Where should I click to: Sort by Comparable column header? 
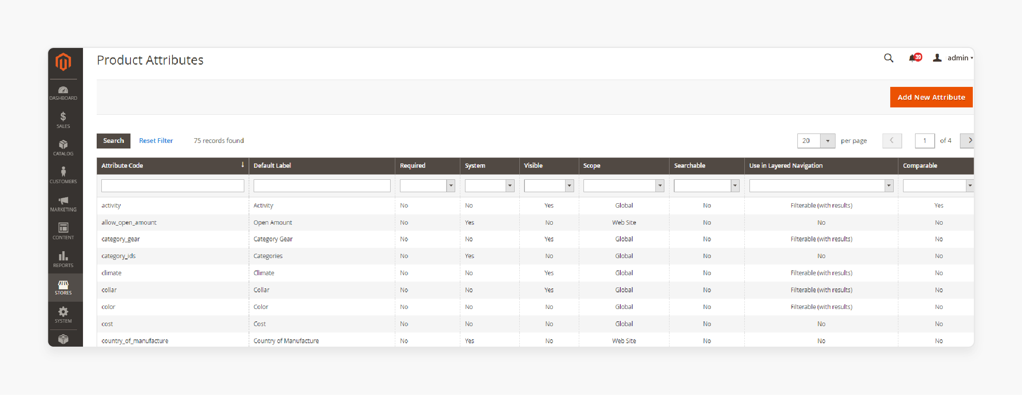pyautogui.click(x=920, y=166)
